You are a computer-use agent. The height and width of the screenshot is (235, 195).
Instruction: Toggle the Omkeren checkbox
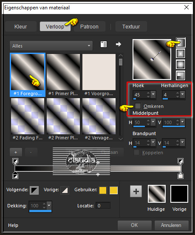(138, 106)
